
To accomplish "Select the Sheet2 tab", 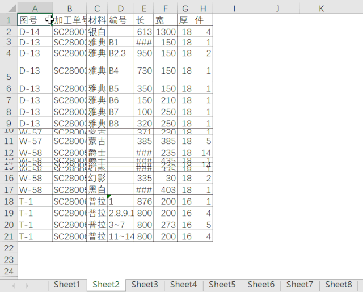I will [106, 285].
